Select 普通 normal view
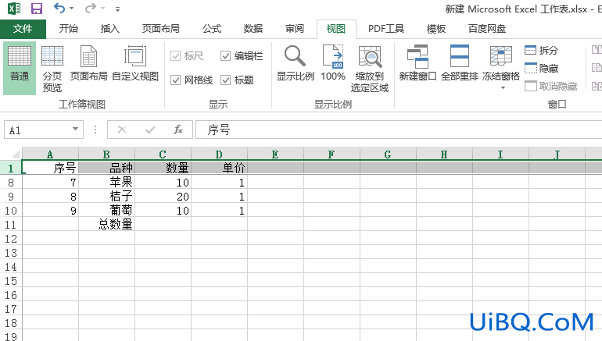602x341 pixels. [20, 68]
